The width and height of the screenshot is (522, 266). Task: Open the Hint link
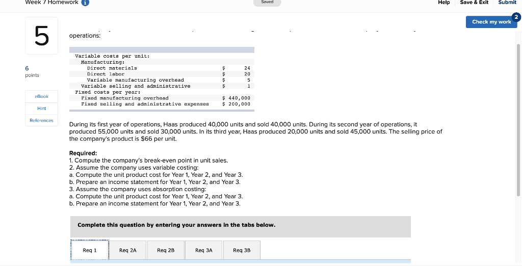pos(42,109)
